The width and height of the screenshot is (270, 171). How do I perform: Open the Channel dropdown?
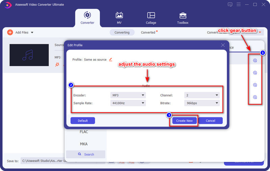[x=202, y=95]
